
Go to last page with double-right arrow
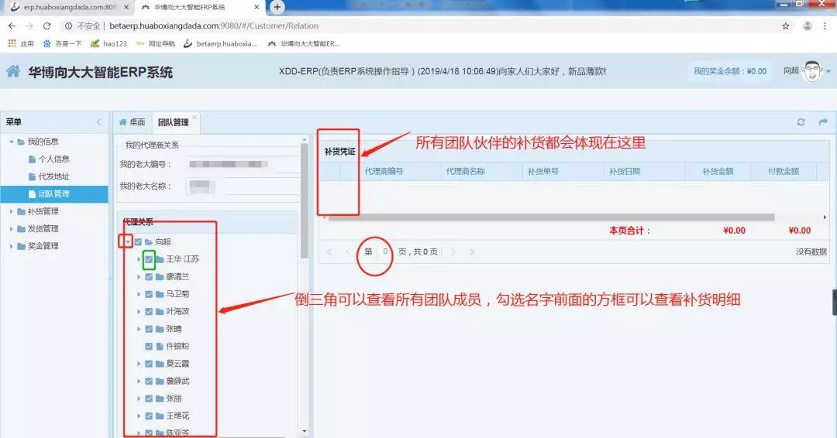pyautogui.click(x=471, y=252)
